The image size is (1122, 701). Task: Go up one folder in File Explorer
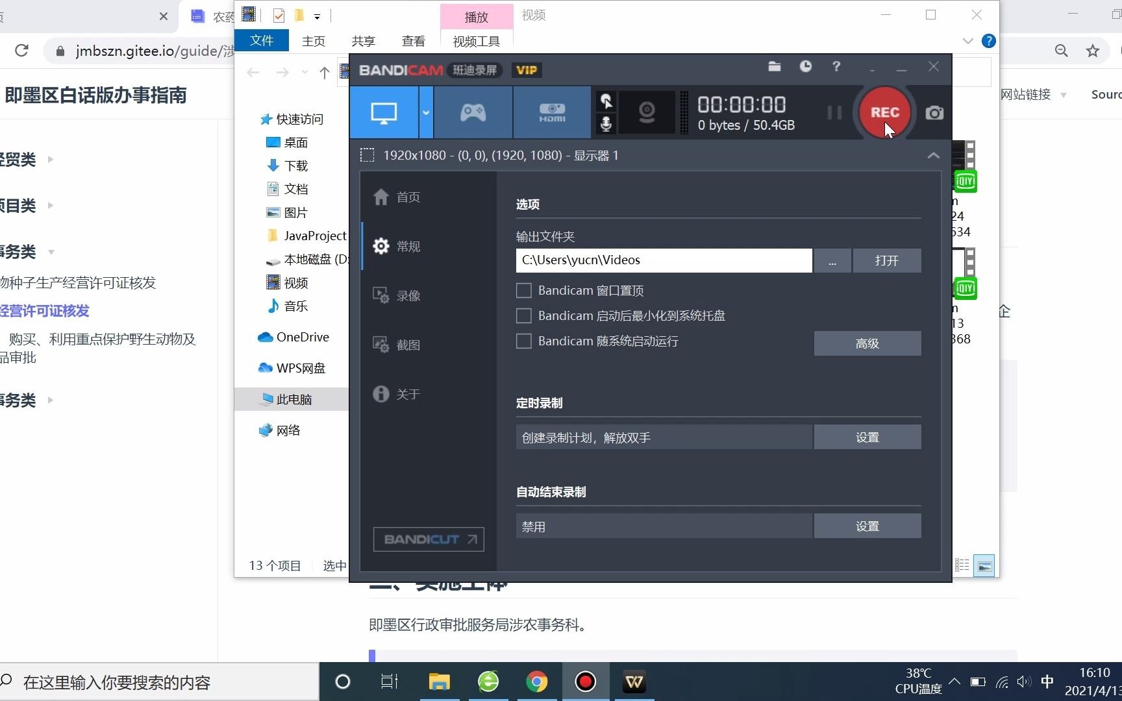tap(325, 73)
